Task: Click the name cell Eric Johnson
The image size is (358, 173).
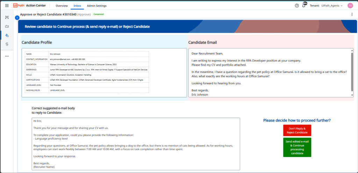Action: (x=55, y=54)
